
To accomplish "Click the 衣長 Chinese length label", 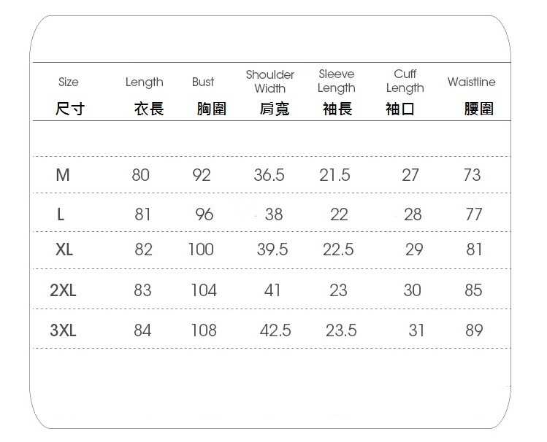I will (149, 109).
